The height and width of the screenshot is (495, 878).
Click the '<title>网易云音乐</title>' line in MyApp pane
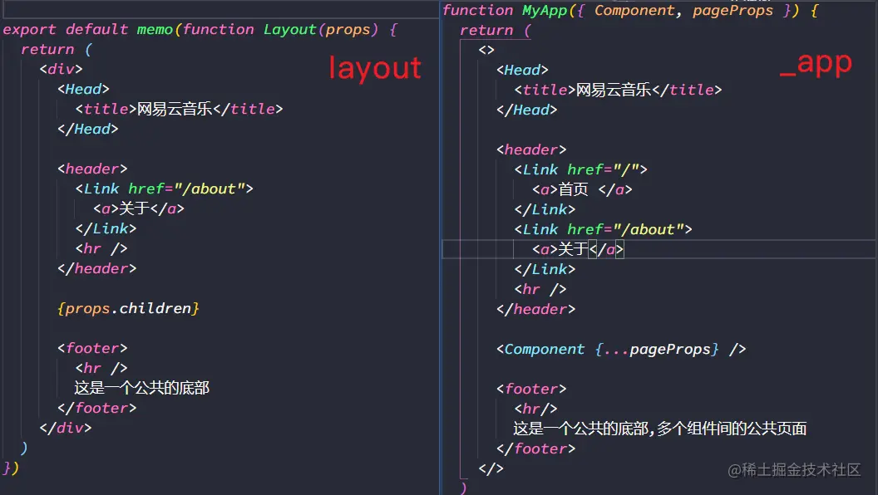619,90
